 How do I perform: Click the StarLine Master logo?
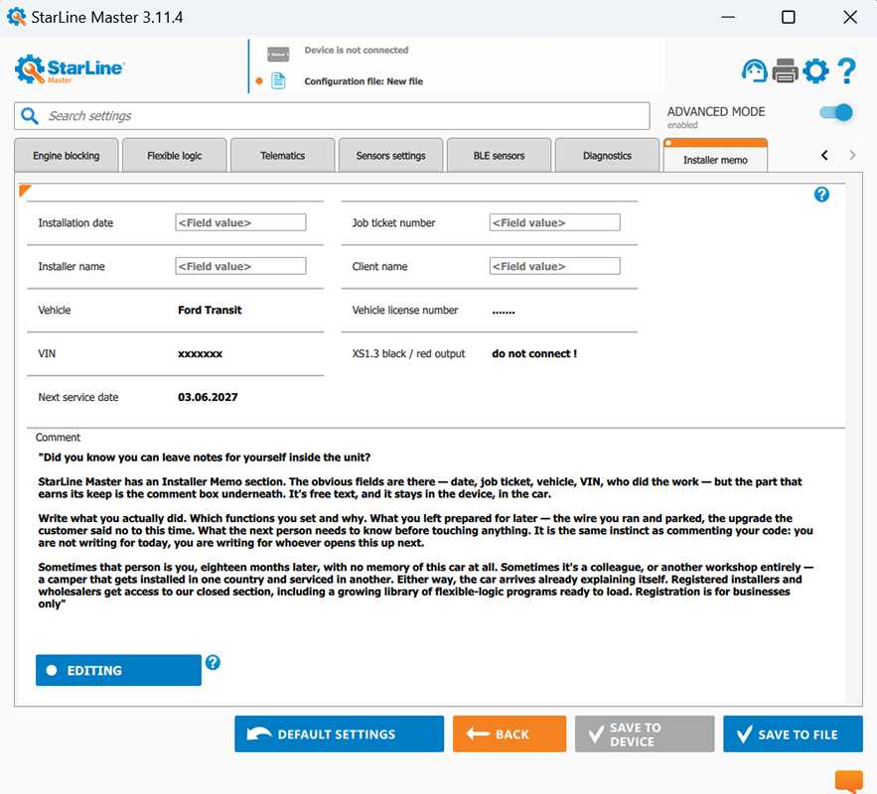click(x=70, y=69)
